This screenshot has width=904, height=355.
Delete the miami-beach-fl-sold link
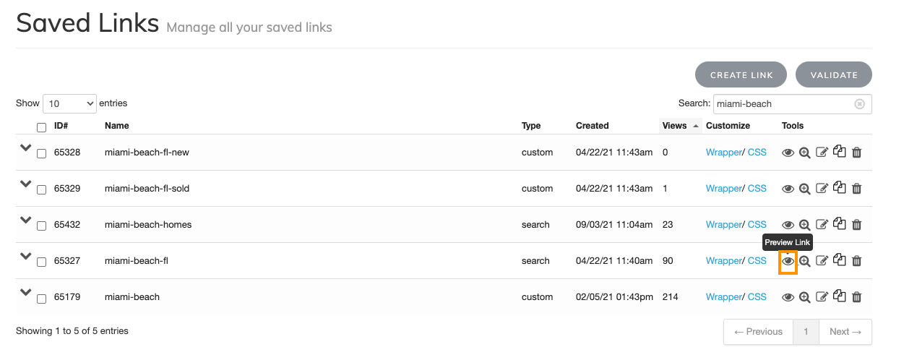point(856,189)
